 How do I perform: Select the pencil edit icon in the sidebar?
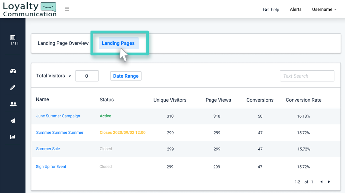tap(13, 88)
